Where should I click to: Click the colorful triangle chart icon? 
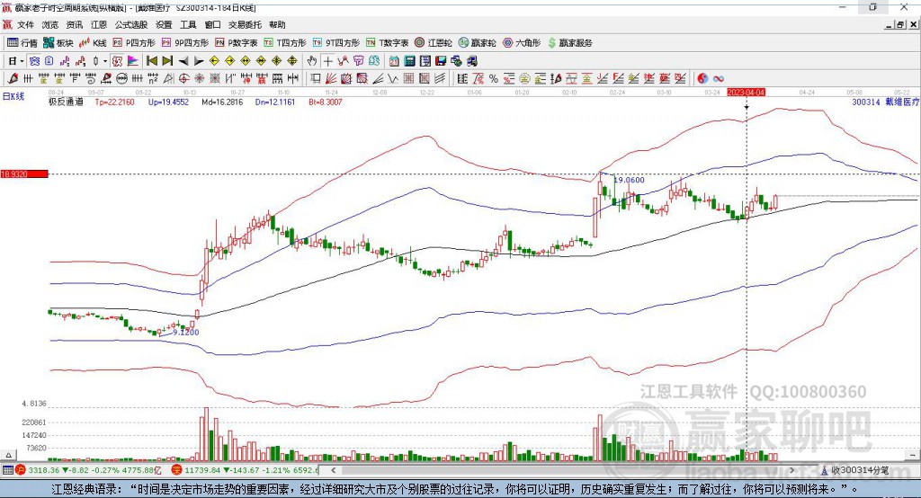133,61
